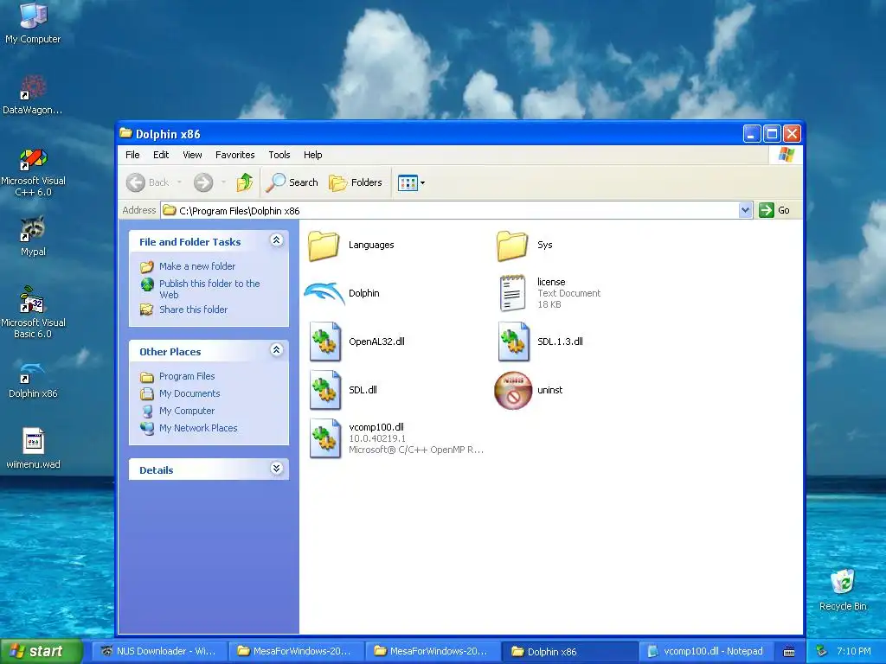This screenshot has width=886, height=664.
Task: Click the Back navigation button
Action: 147,182
